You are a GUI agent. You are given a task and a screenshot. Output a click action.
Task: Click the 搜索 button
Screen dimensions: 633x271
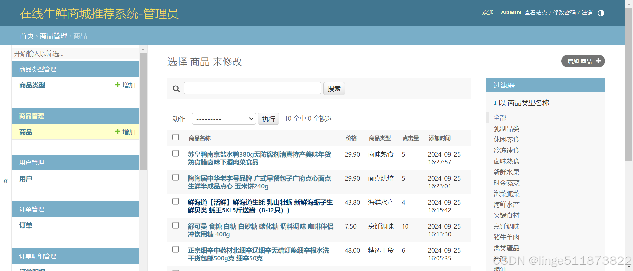click(334, 88)
